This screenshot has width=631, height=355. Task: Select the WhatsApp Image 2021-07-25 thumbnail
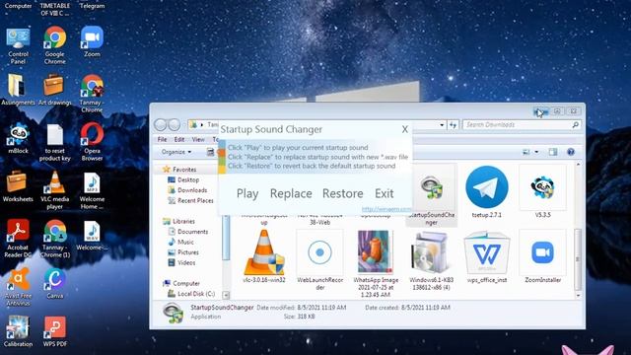(376, 263)
